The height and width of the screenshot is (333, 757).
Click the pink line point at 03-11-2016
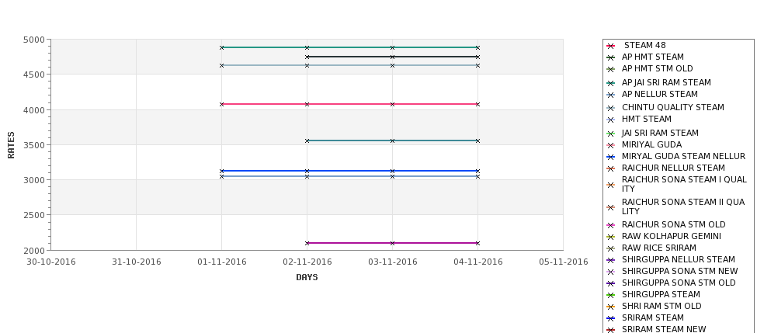click(393, 104)
